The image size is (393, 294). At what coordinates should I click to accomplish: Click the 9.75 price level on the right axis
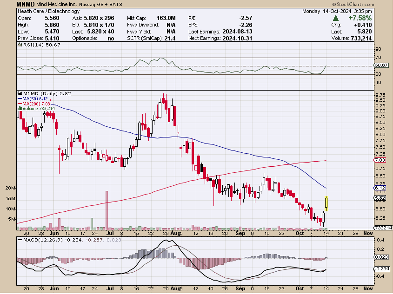point(380,95)
